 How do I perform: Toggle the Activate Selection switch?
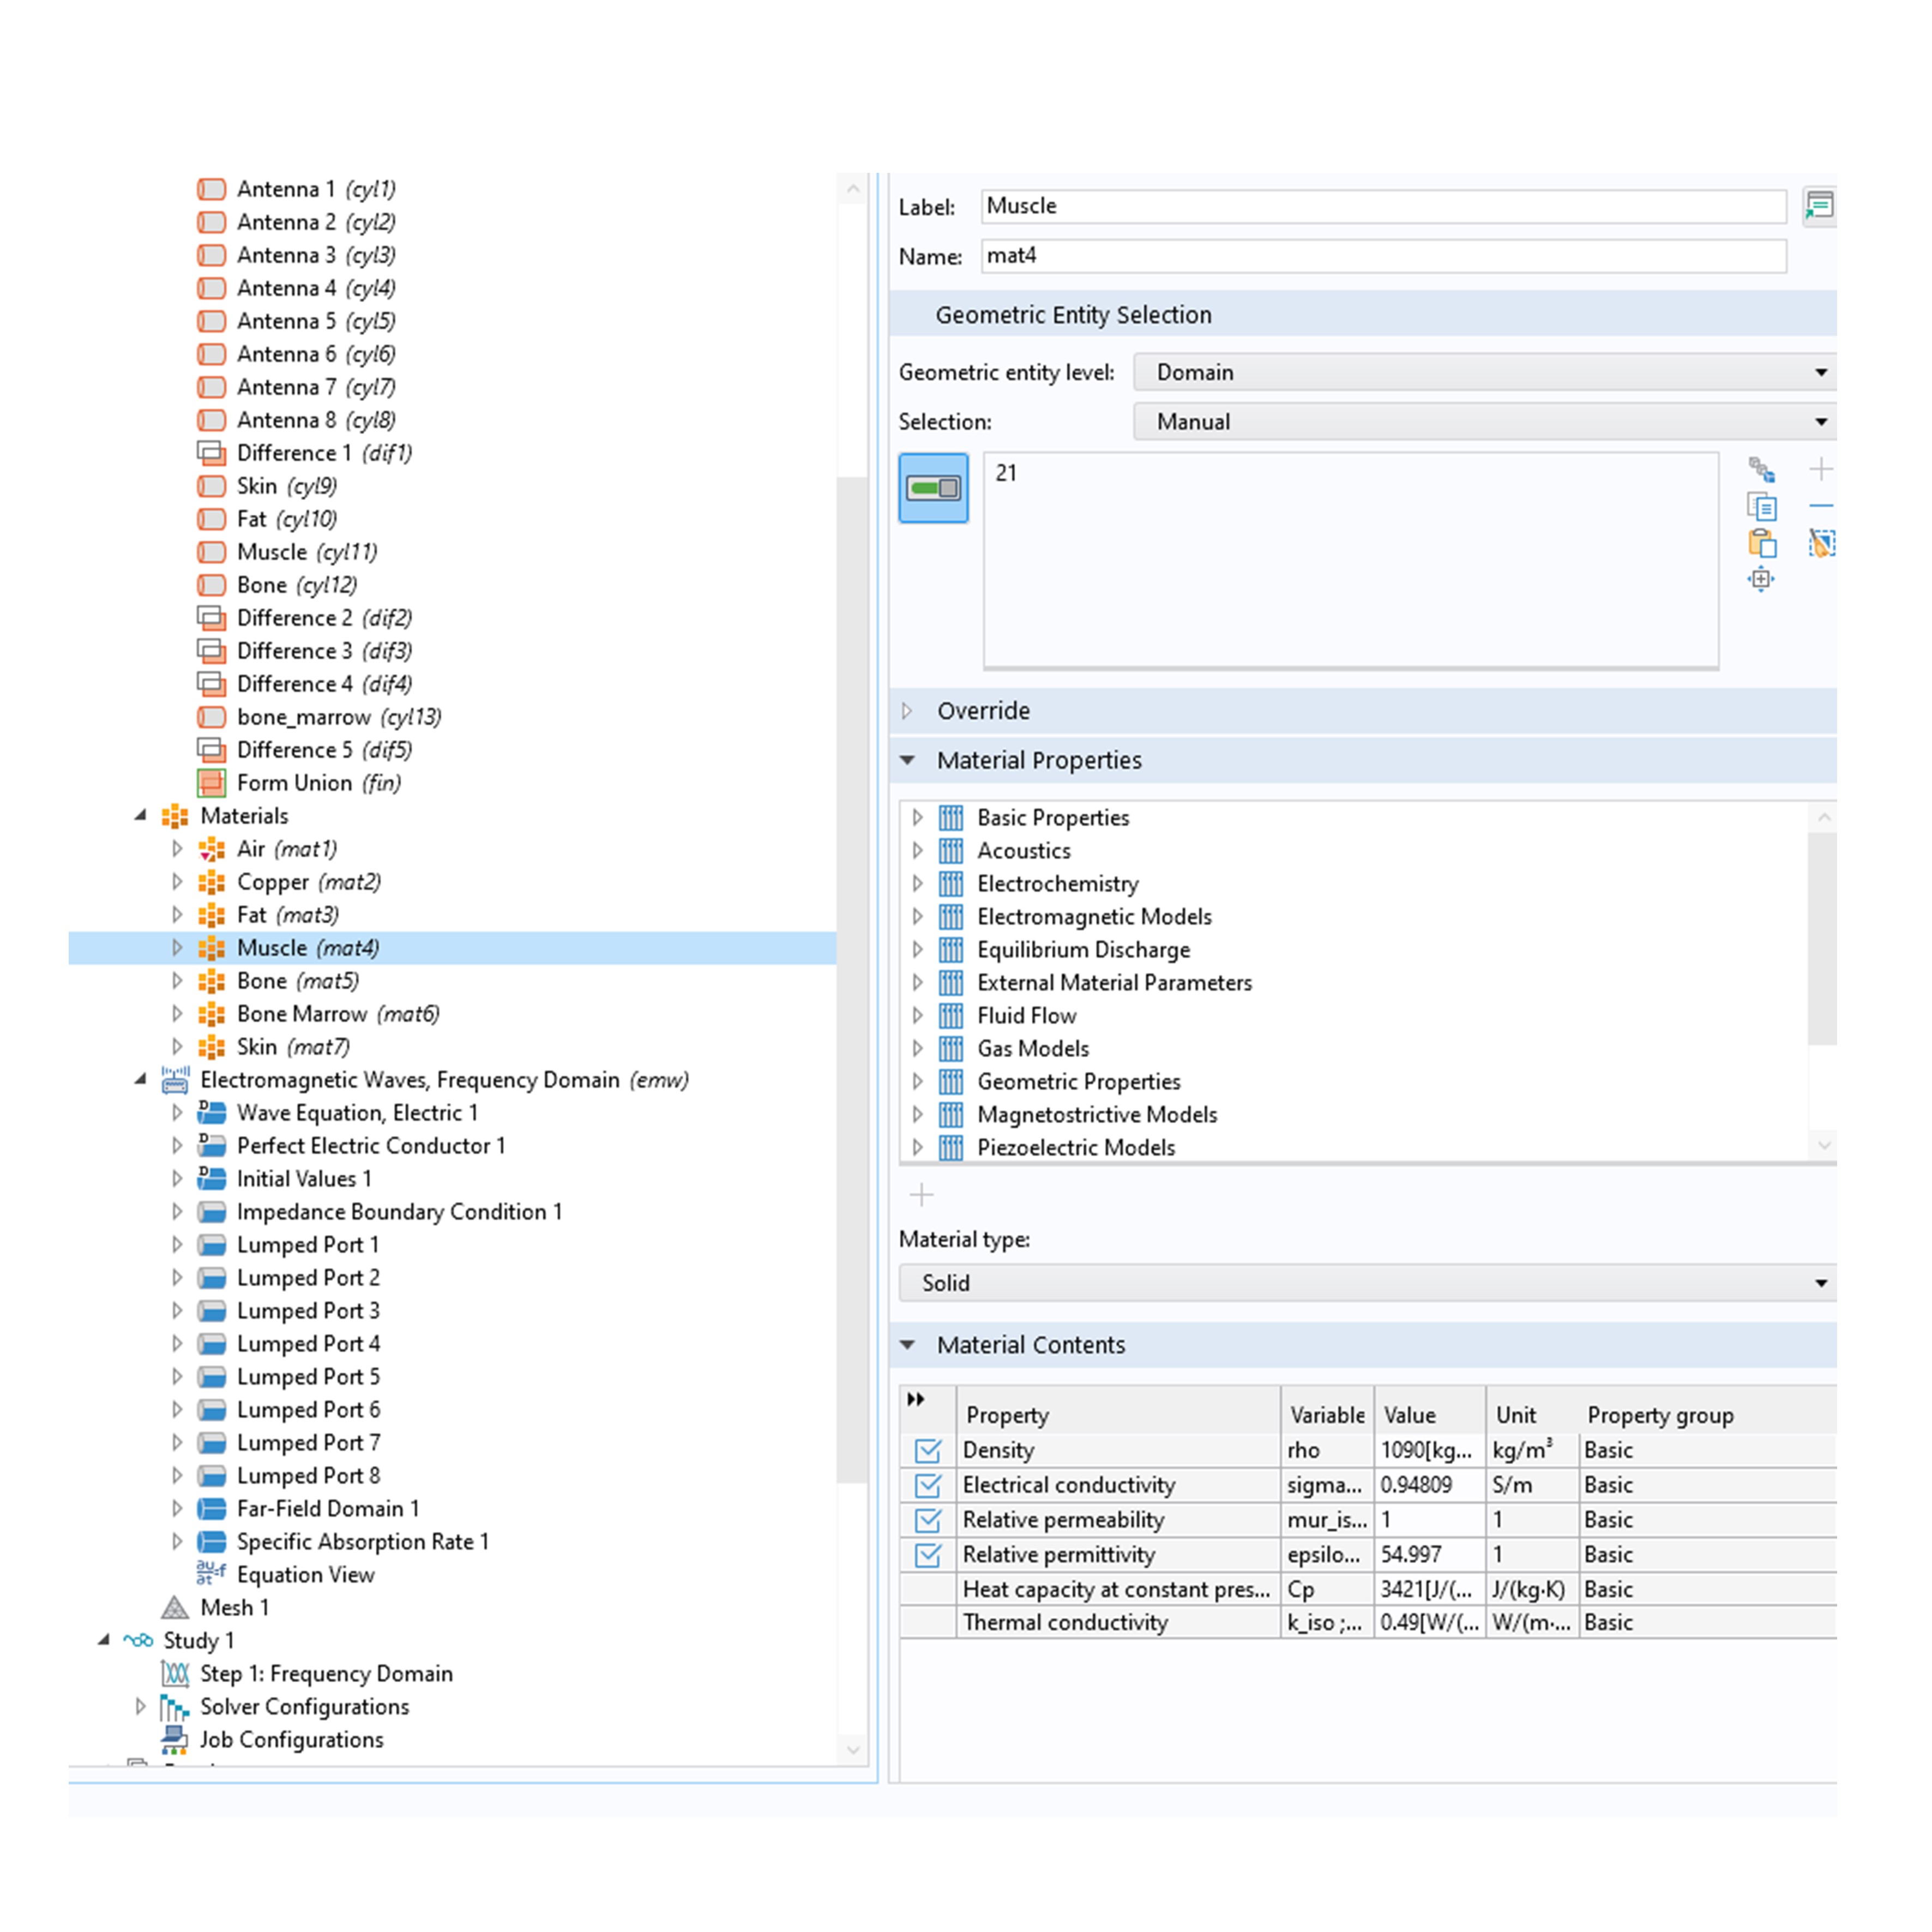[x=933, y=488]
